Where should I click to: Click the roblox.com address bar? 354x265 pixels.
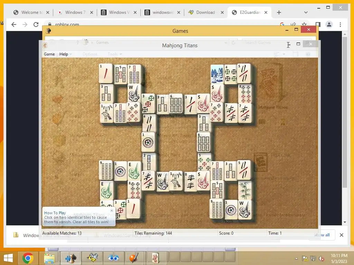(x=162, y=24)
